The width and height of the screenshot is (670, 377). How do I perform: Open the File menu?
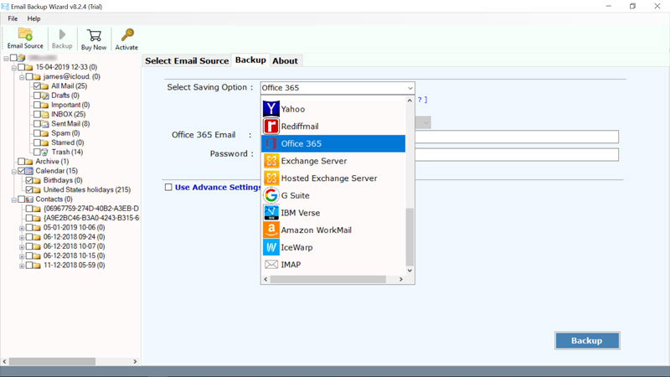click(13, 18)
